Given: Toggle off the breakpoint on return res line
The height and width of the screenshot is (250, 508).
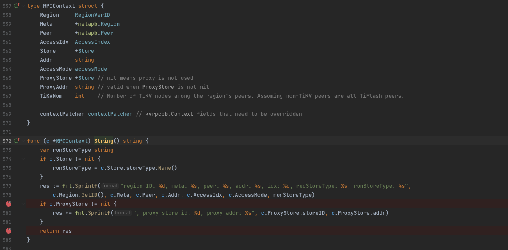Looking at the screenshot, I should click(9, 231).
